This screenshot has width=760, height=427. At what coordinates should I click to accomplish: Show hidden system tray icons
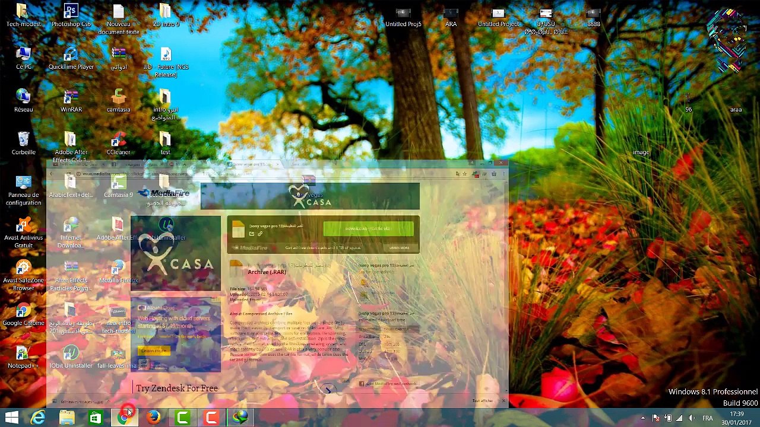642,418
